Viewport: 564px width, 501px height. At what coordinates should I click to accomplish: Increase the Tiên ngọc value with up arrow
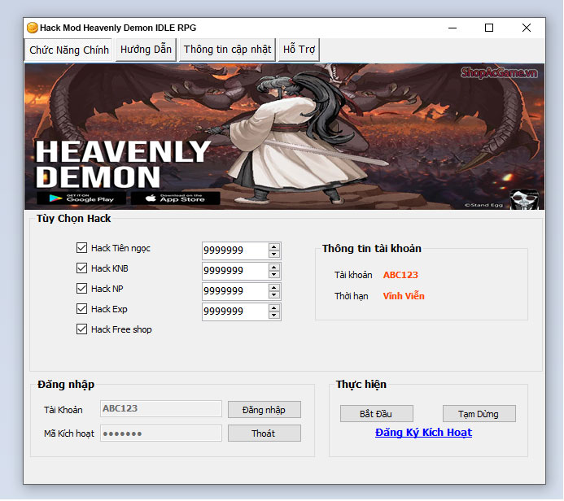pyautogui.click(x=274, y=247)
